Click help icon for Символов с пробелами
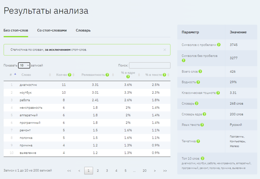This screenshot has width=260, height=179. (x=219, y=45)
